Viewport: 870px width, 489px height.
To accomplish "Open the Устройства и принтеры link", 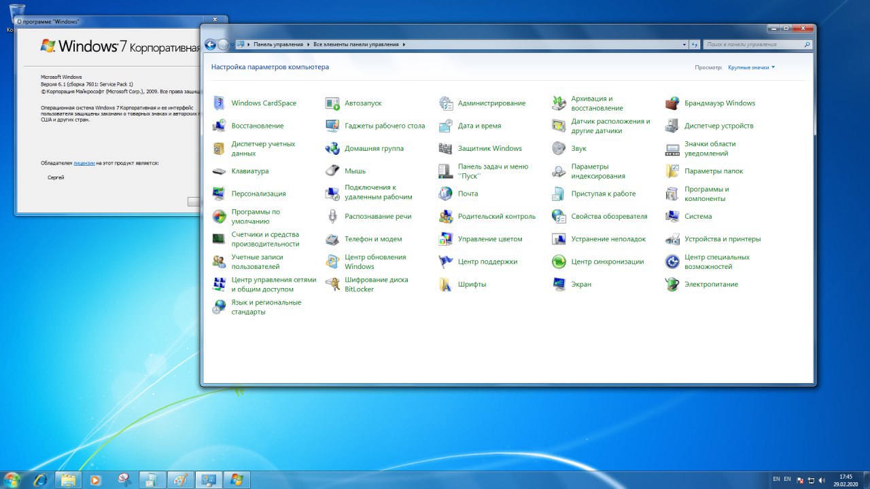I will (x=723, y=239).
